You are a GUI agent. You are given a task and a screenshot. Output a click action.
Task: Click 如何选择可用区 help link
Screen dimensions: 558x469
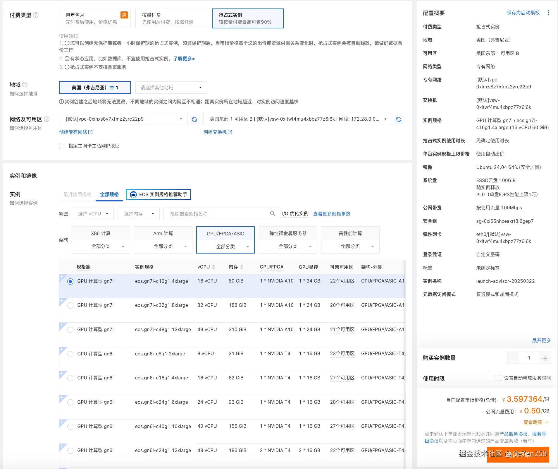(x=26, y=128)
